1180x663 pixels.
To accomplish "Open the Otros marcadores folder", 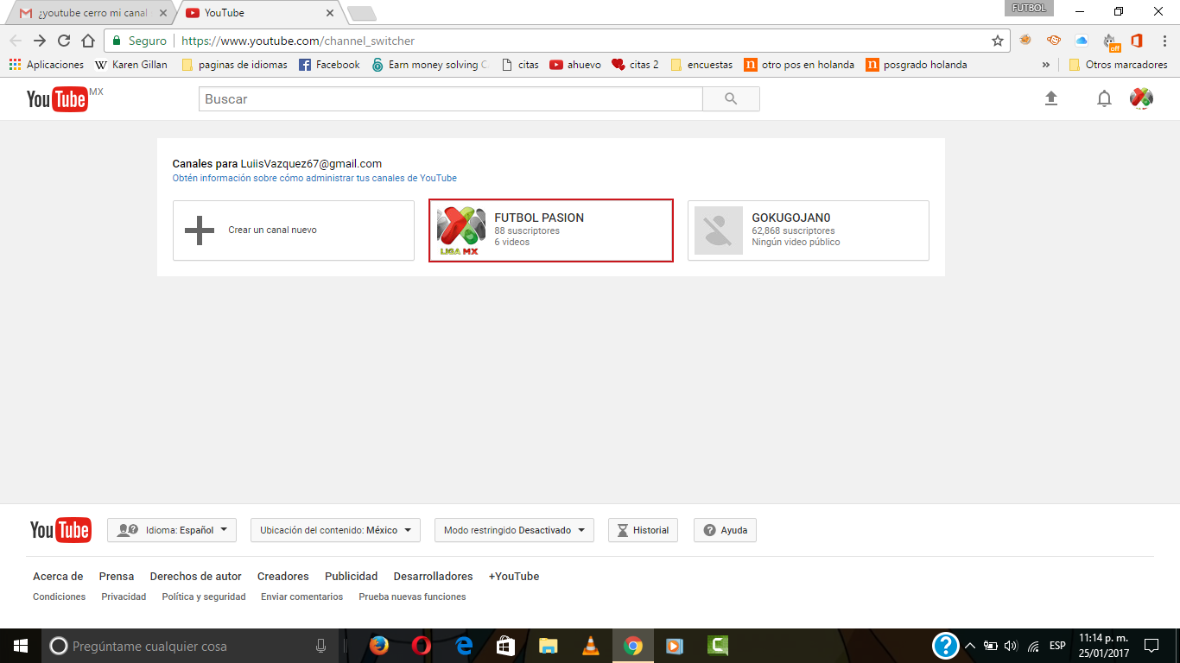I will [1118, 65].
